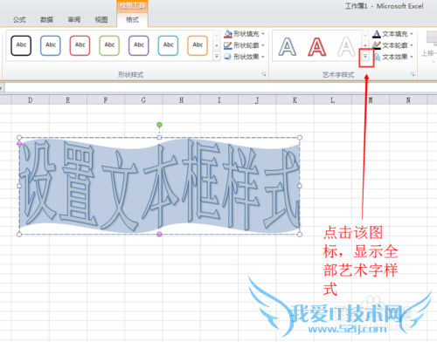
Task: Expand the full shape styles gallery
Action: click(217, 57)
